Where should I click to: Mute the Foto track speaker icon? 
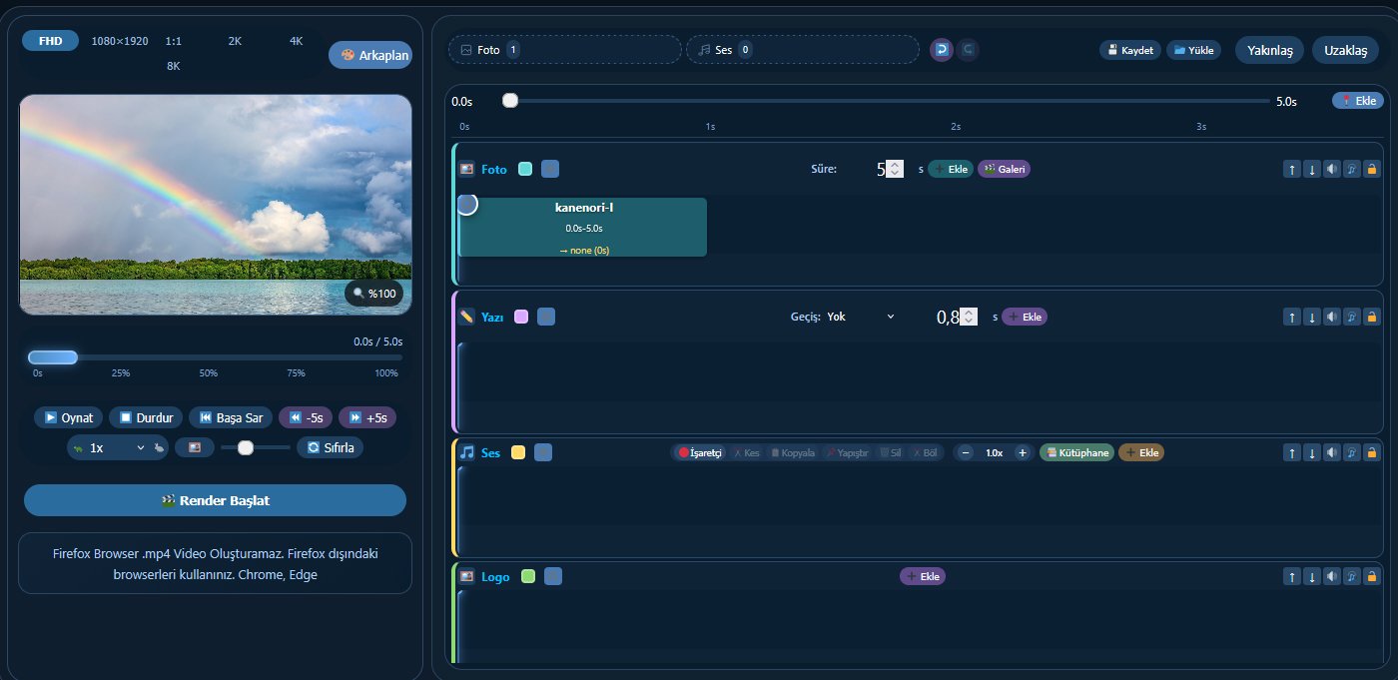pos(1331,169)
